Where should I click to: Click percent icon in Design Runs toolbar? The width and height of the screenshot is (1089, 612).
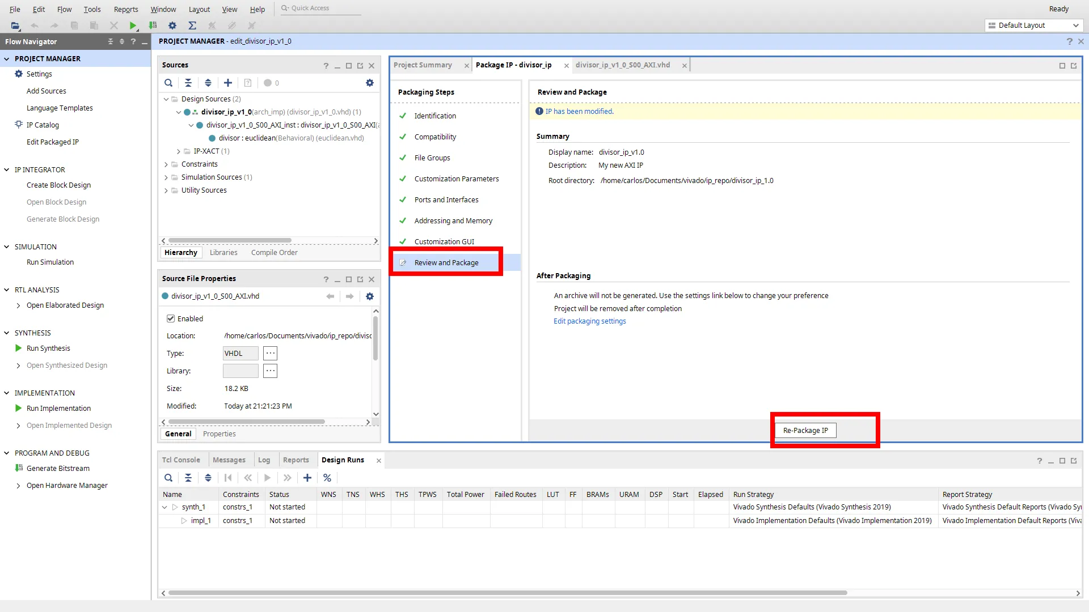tap(327, 478)
